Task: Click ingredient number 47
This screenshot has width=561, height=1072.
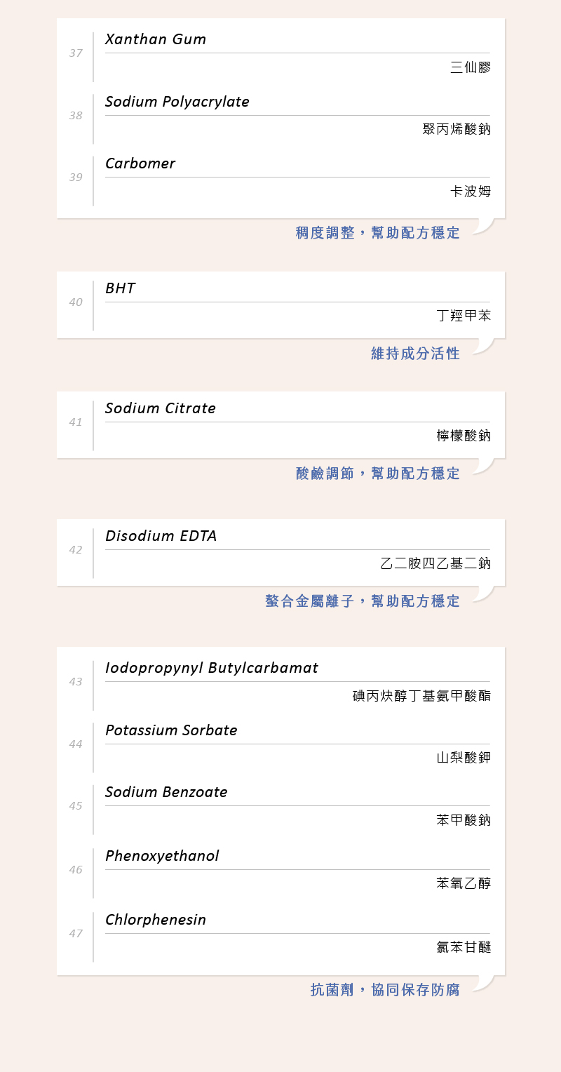Action: coord(76,934)
